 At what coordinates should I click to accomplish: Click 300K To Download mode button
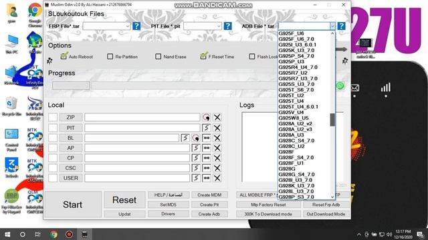click(268, 214)
